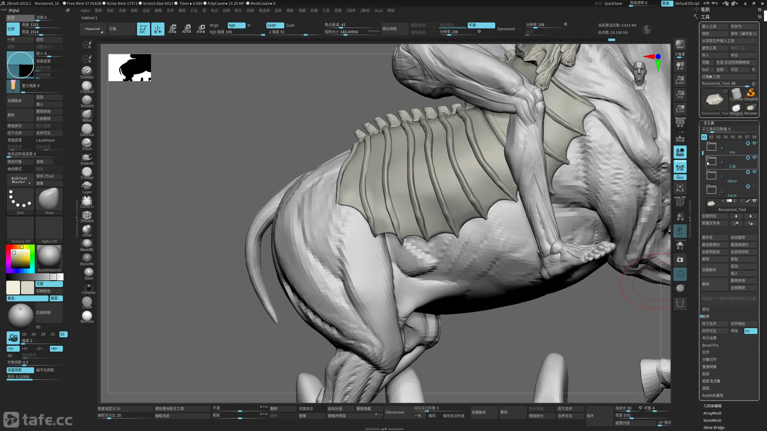The width and height of the screenshot is (767, 431).
Task: Open the 人体 folder settings gear
Action: point(748,158)
